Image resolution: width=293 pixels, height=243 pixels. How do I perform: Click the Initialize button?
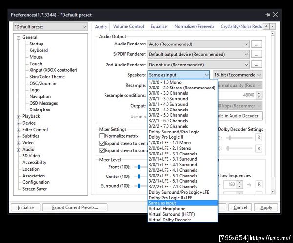(25, 207)
